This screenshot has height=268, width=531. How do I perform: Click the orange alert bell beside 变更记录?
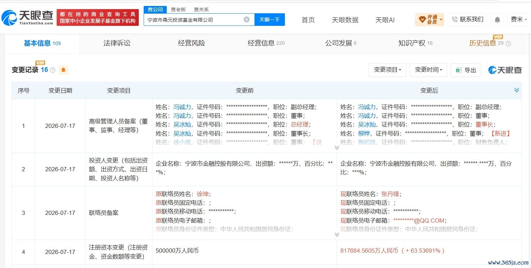pyautogui.click(x=63, y=70)
